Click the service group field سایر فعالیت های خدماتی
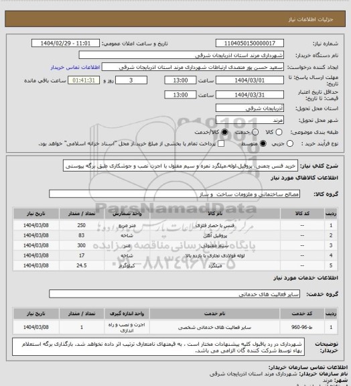351x386 pixels. click(175, 294)
